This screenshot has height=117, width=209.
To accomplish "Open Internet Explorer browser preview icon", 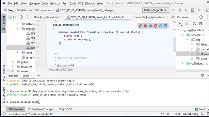I will coord(161,26).
